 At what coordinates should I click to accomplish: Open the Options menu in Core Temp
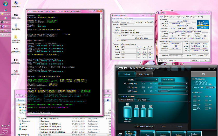119,19
